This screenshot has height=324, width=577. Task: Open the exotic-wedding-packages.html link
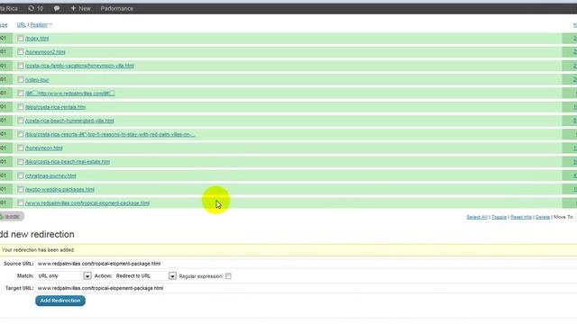click(x=60, y=189)
